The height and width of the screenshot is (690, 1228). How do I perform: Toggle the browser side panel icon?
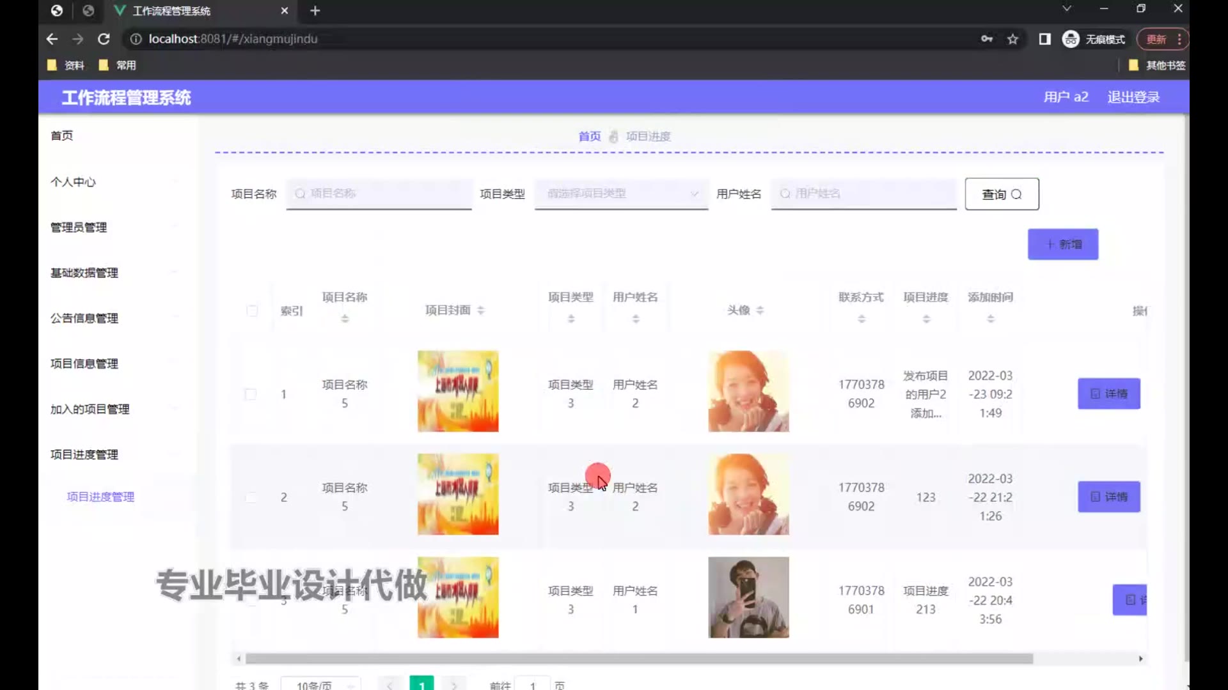(1044, 39)
